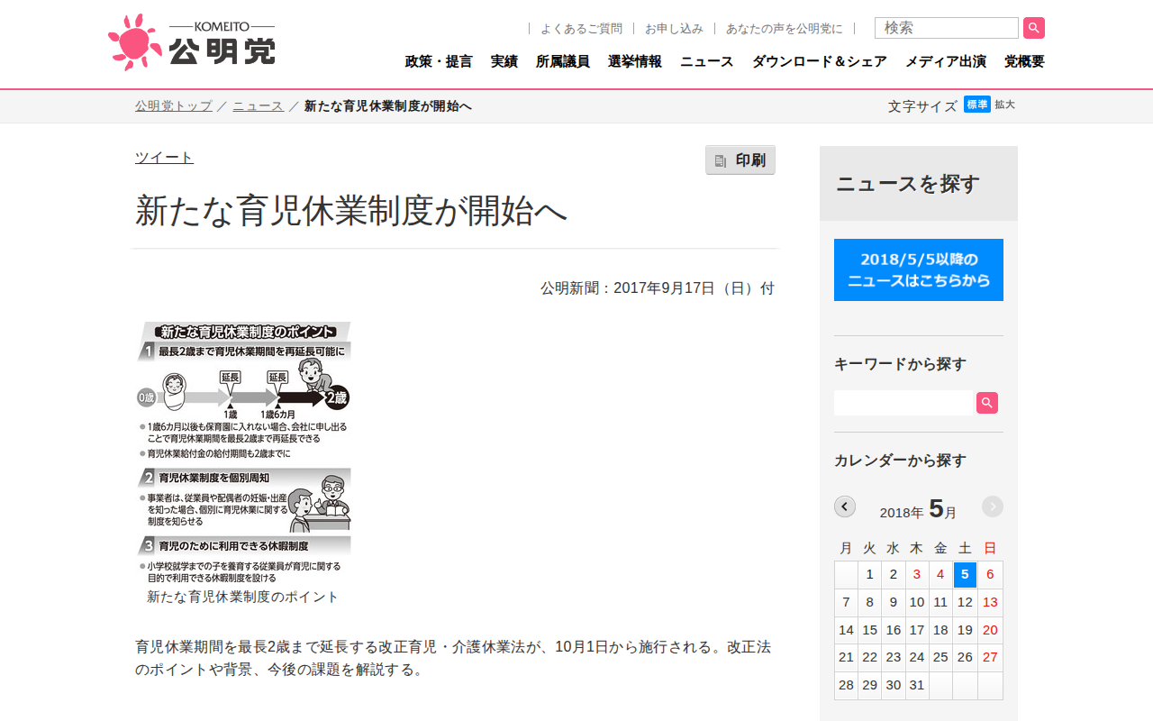Click the image caption 新たな育児休業制度のポイント
This screenshot has width=1153, height=721.
coord(243,597)
